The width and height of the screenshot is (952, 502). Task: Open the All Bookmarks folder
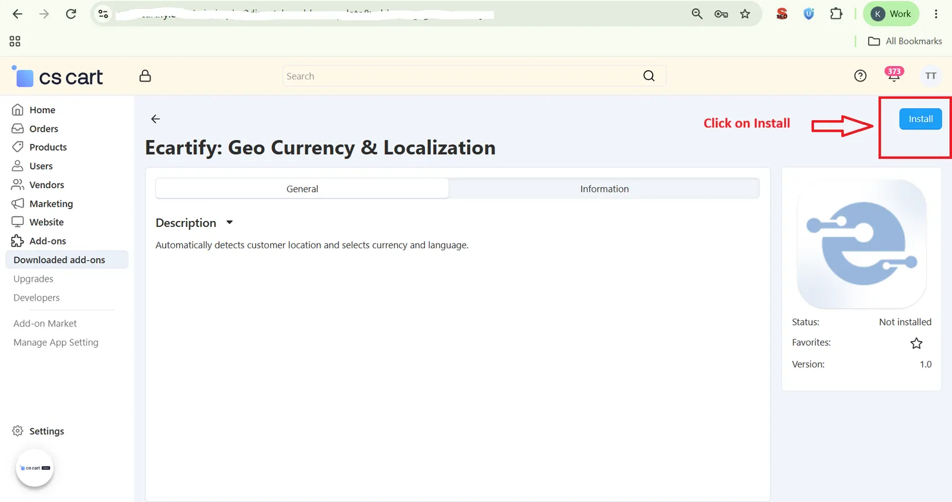(905, 41)
